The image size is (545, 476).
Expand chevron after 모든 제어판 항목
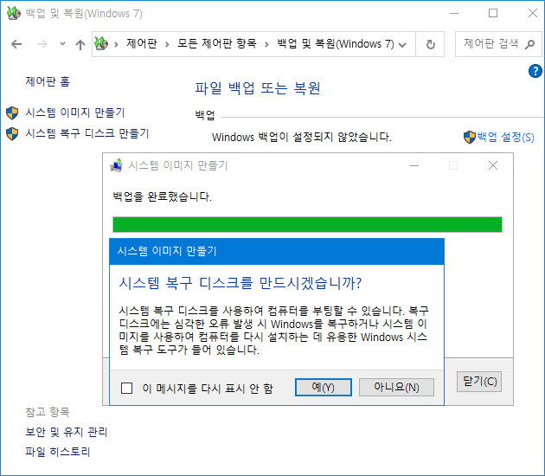click(x=266, y=44)
